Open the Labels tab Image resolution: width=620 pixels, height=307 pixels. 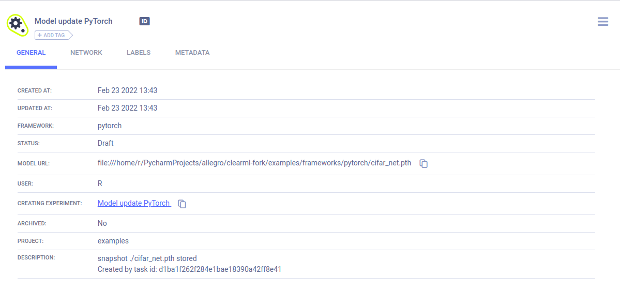139,53
